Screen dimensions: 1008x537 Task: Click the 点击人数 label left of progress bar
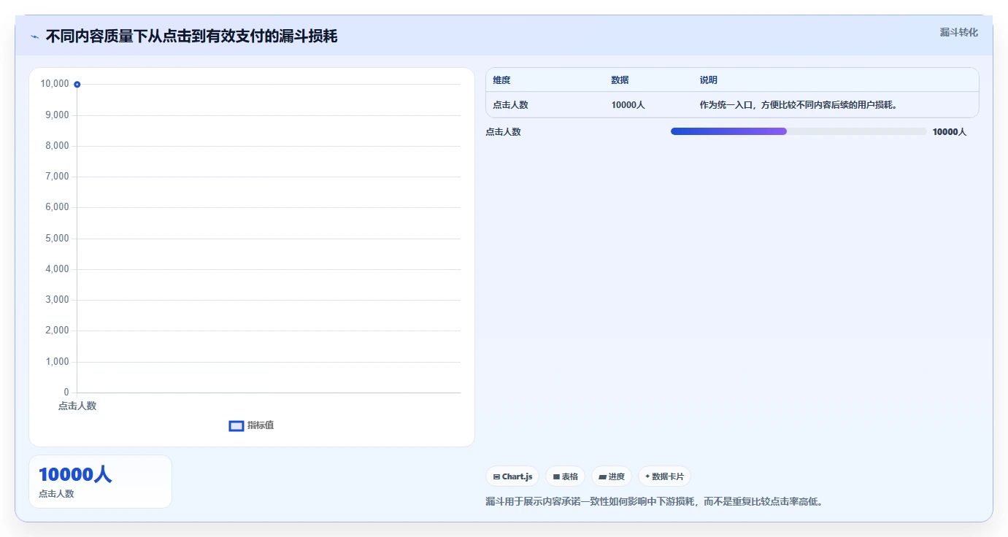click(x=503, y=132)
